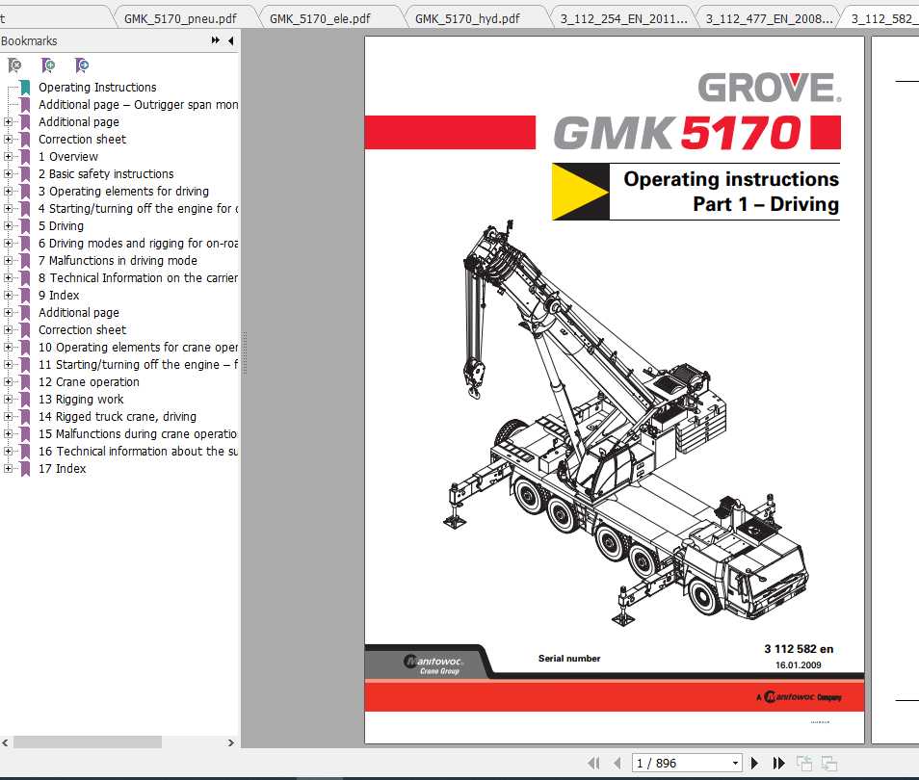Image resolution: width=919 pixels, height=780 pixels.
Task: Open the 3_112_254_EN_2011 document tab
Action: click(x=623, y=18)
